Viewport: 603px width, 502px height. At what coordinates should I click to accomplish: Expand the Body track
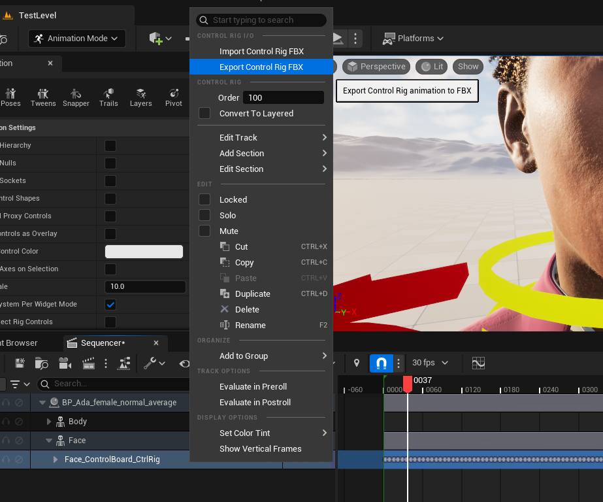[x=49, y=422]
